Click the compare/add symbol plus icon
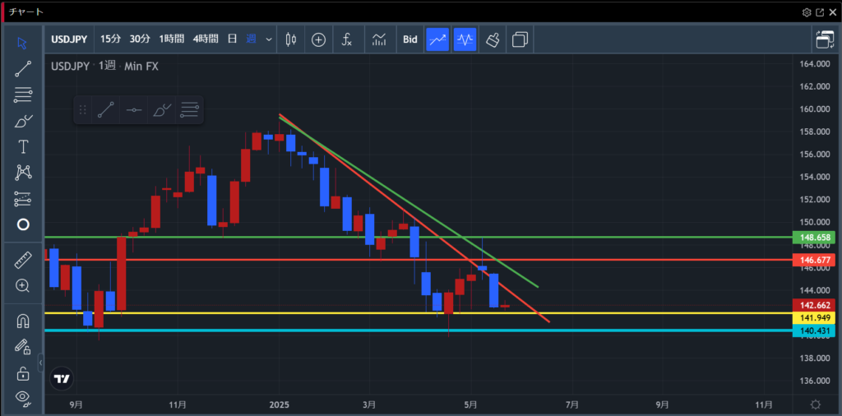Screen dimensions: 842x416 coord(318,39)
